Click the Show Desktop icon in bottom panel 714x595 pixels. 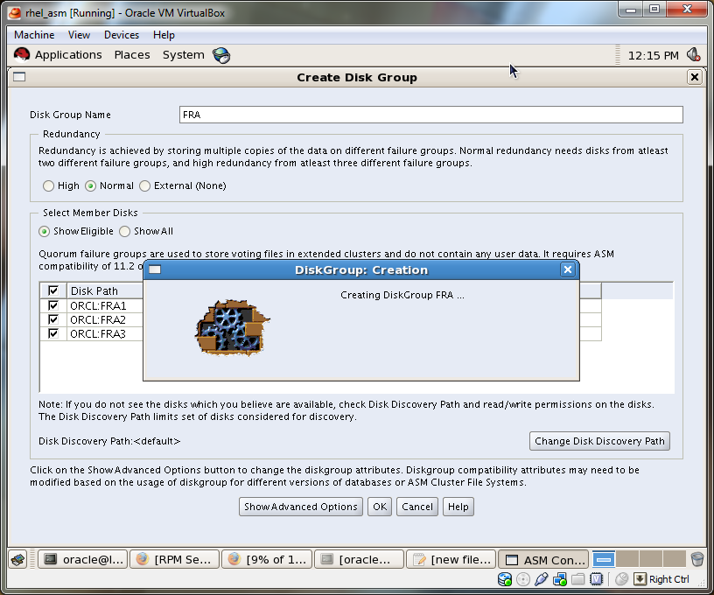(18, 559)
